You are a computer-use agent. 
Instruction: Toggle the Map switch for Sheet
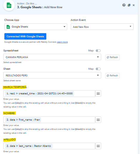click(98, 69)
